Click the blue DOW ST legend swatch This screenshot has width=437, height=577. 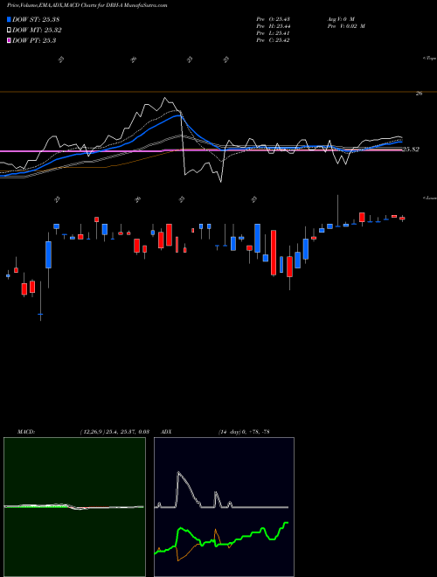9,19
